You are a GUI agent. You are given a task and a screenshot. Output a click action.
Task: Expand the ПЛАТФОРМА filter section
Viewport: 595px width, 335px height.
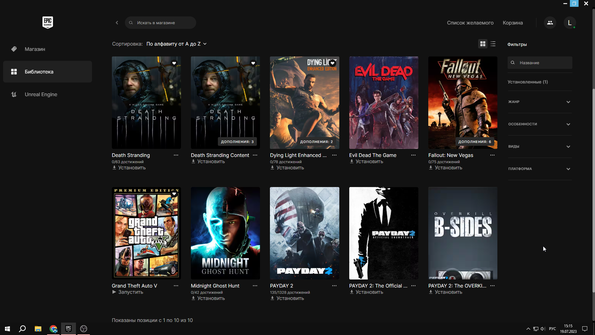pyautogui.click(x=540, y=169)
